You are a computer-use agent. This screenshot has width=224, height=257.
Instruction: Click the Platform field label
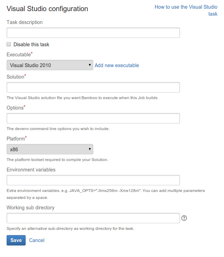(16, 139)
